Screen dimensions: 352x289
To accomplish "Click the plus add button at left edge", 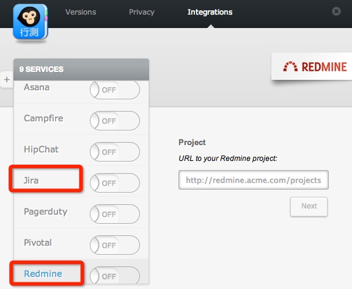I will [7, 79].
